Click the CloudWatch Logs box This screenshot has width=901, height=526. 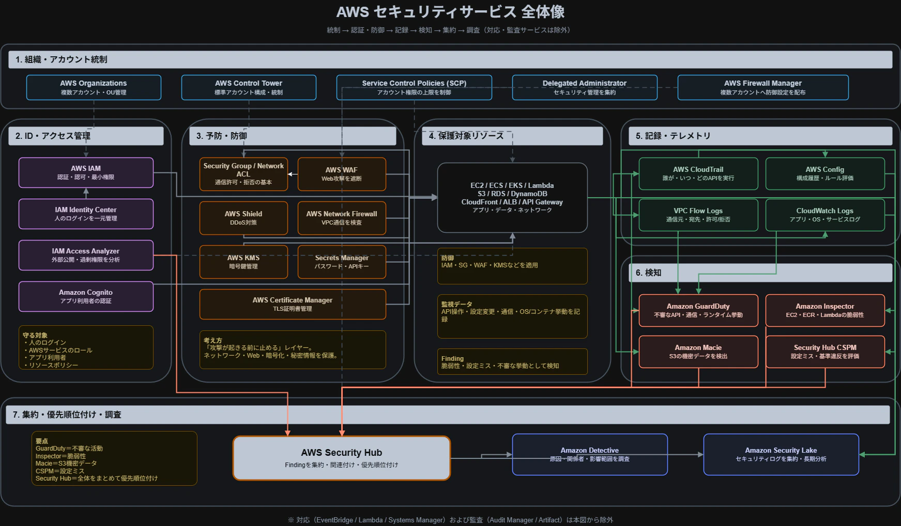(825, 215)
